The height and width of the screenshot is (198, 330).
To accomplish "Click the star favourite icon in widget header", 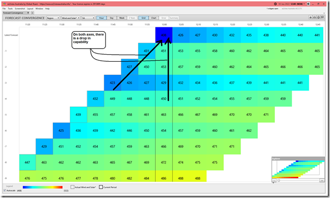I will 311,18.
